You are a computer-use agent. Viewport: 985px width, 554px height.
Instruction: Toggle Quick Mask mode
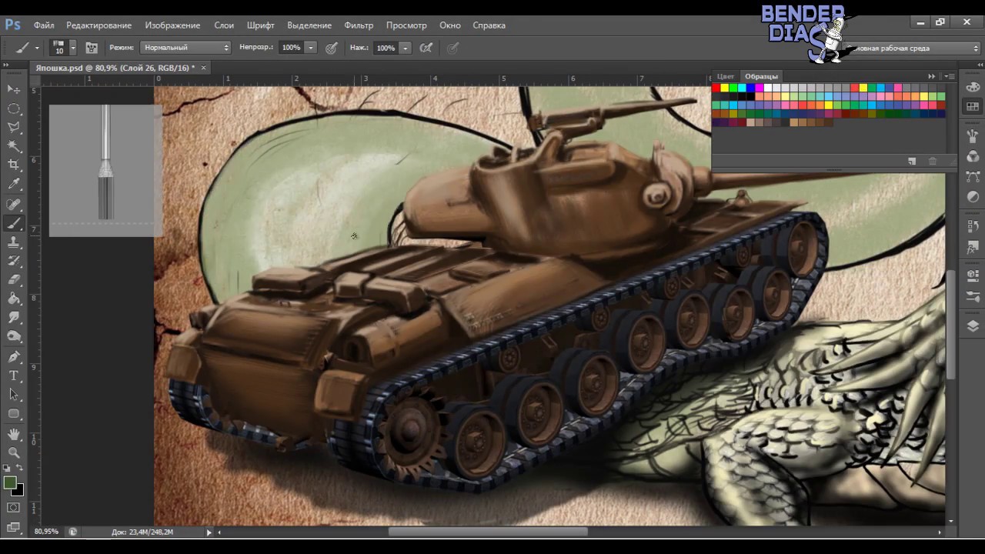click(14, 508)
